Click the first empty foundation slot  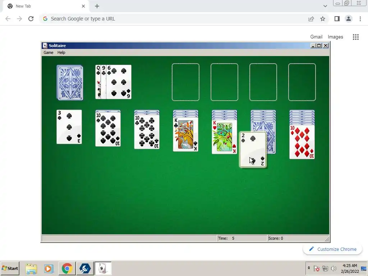pyautogui.click(x=186, y=82)
